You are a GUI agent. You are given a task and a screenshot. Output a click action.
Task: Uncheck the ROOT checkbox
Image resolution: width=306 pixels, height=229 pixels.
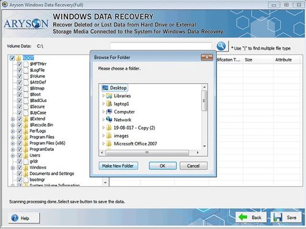[12, 58]
